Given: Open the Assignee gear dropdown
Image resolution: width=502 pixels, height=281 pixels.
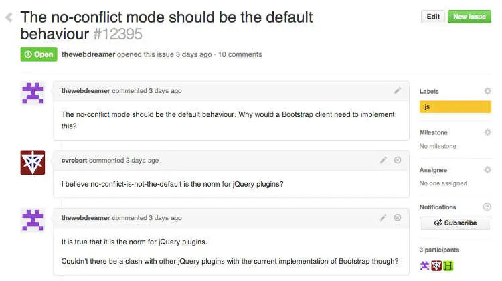Looking at the screenshot, I should (x=487, y=170).
